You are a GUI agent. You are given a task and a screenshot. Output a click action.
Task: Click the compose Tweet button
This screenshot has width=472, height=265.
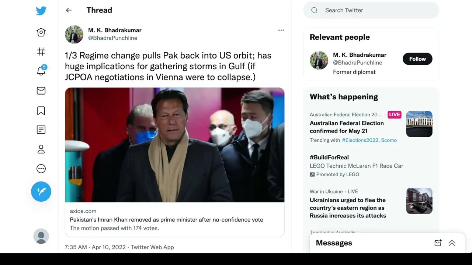[41, 191]
